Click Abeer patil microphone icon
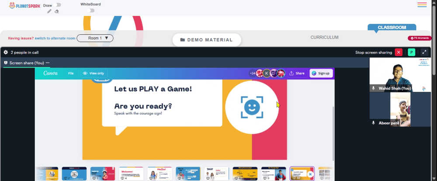The image size is (437, 181). point(374,123)
